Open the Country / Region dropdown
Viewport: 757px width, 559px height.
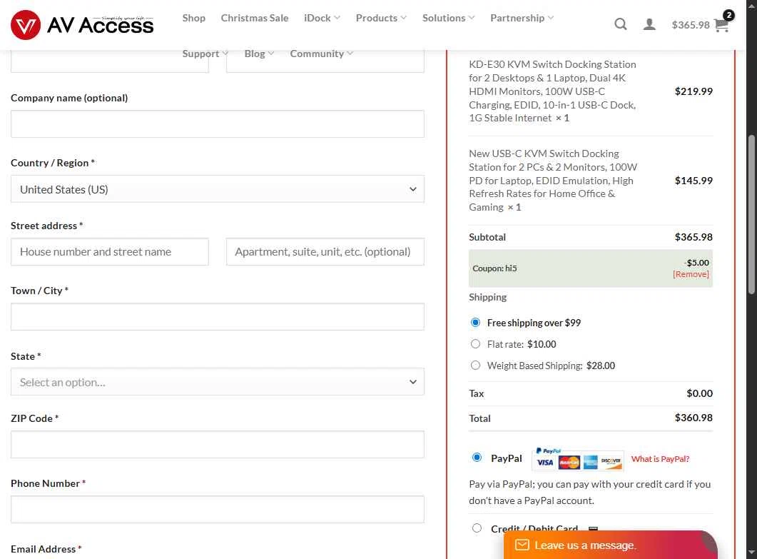pos(217,189)
